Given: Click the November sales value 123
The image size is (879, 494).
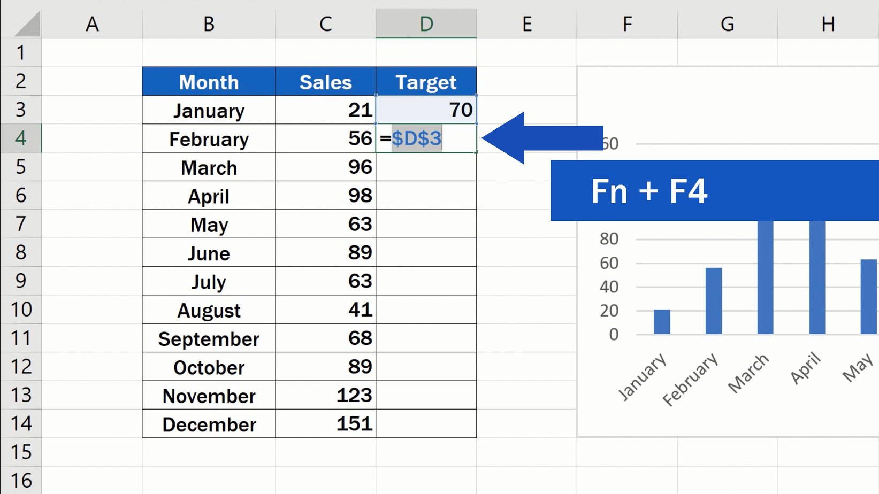Looking at the screenshot, I should 353,396.
